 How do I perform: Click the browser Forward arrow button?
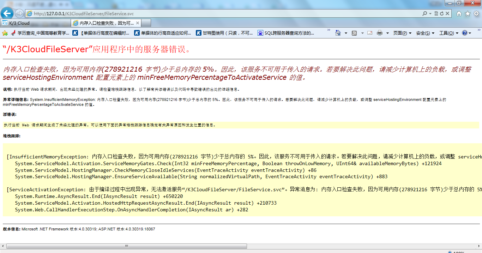tap(19, 13)
